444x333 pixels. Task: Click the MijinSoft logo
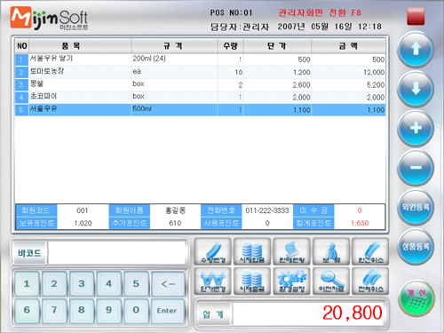49,19
